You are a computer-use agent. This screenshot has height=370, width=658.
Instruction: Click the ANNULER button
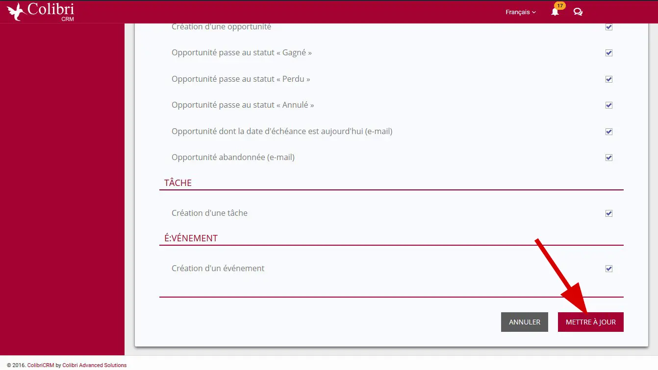point(525,322)
